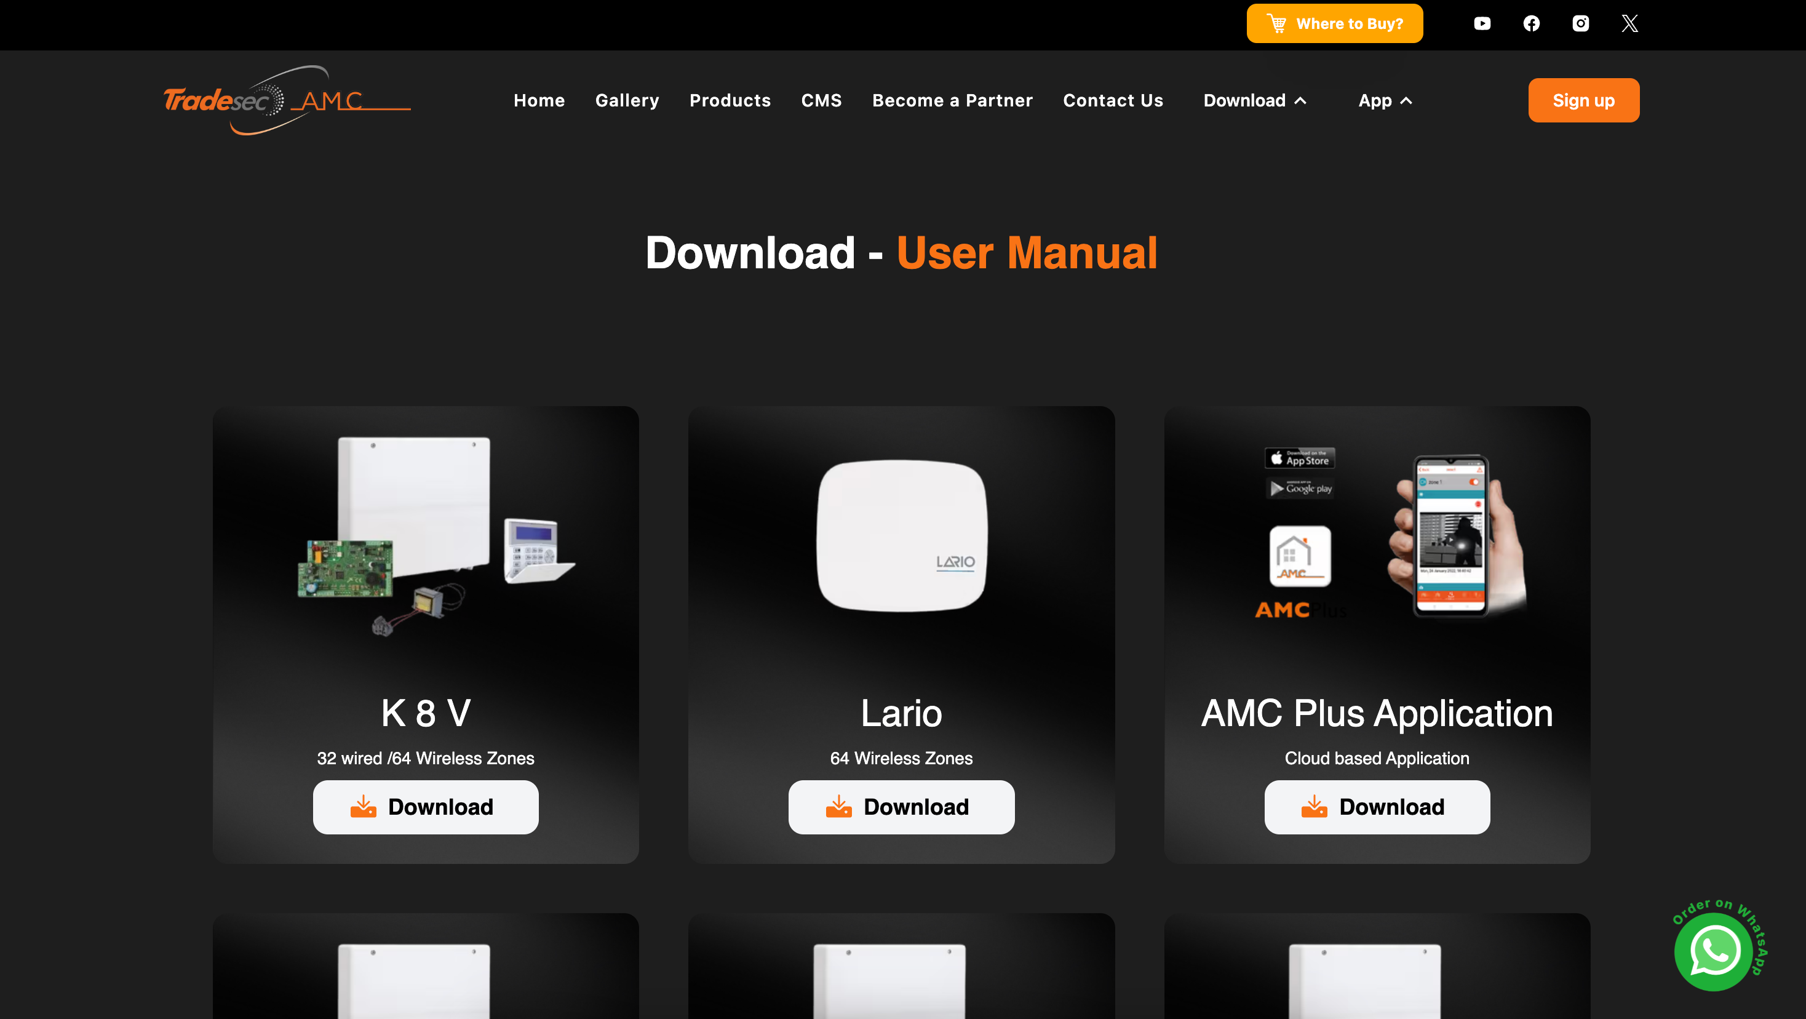Click the K 8 V download arrow icon
1806x1019 pixels.
363,807
